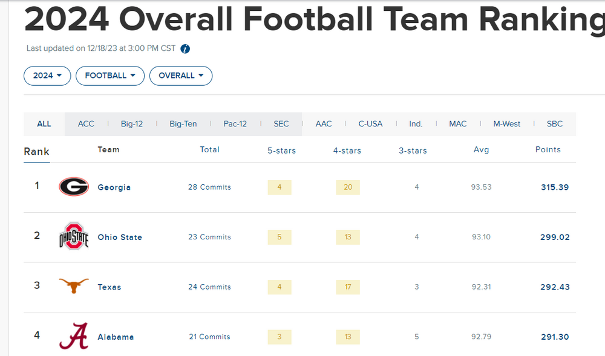Open the Georgia team link
Screen dimensions: 605x356
(x=114, y=187)
